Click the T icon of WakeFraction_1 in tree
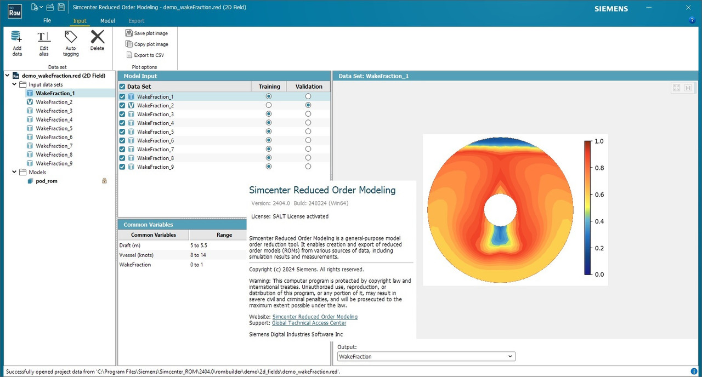Viewport: 702px width, 377px height. coord(30,93)
